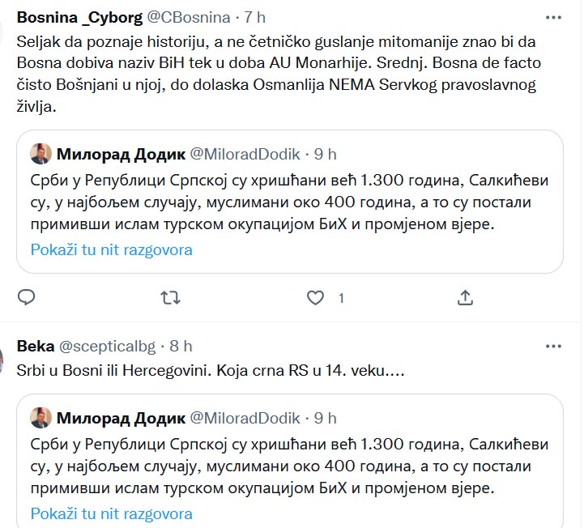This screenshot has height=528, width=584.
Task: Open Bosnina _Cyborg profile name
Action: (x=79, y=18)
